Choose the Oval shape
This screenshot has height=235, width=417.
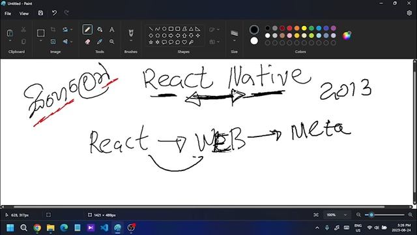164,29
